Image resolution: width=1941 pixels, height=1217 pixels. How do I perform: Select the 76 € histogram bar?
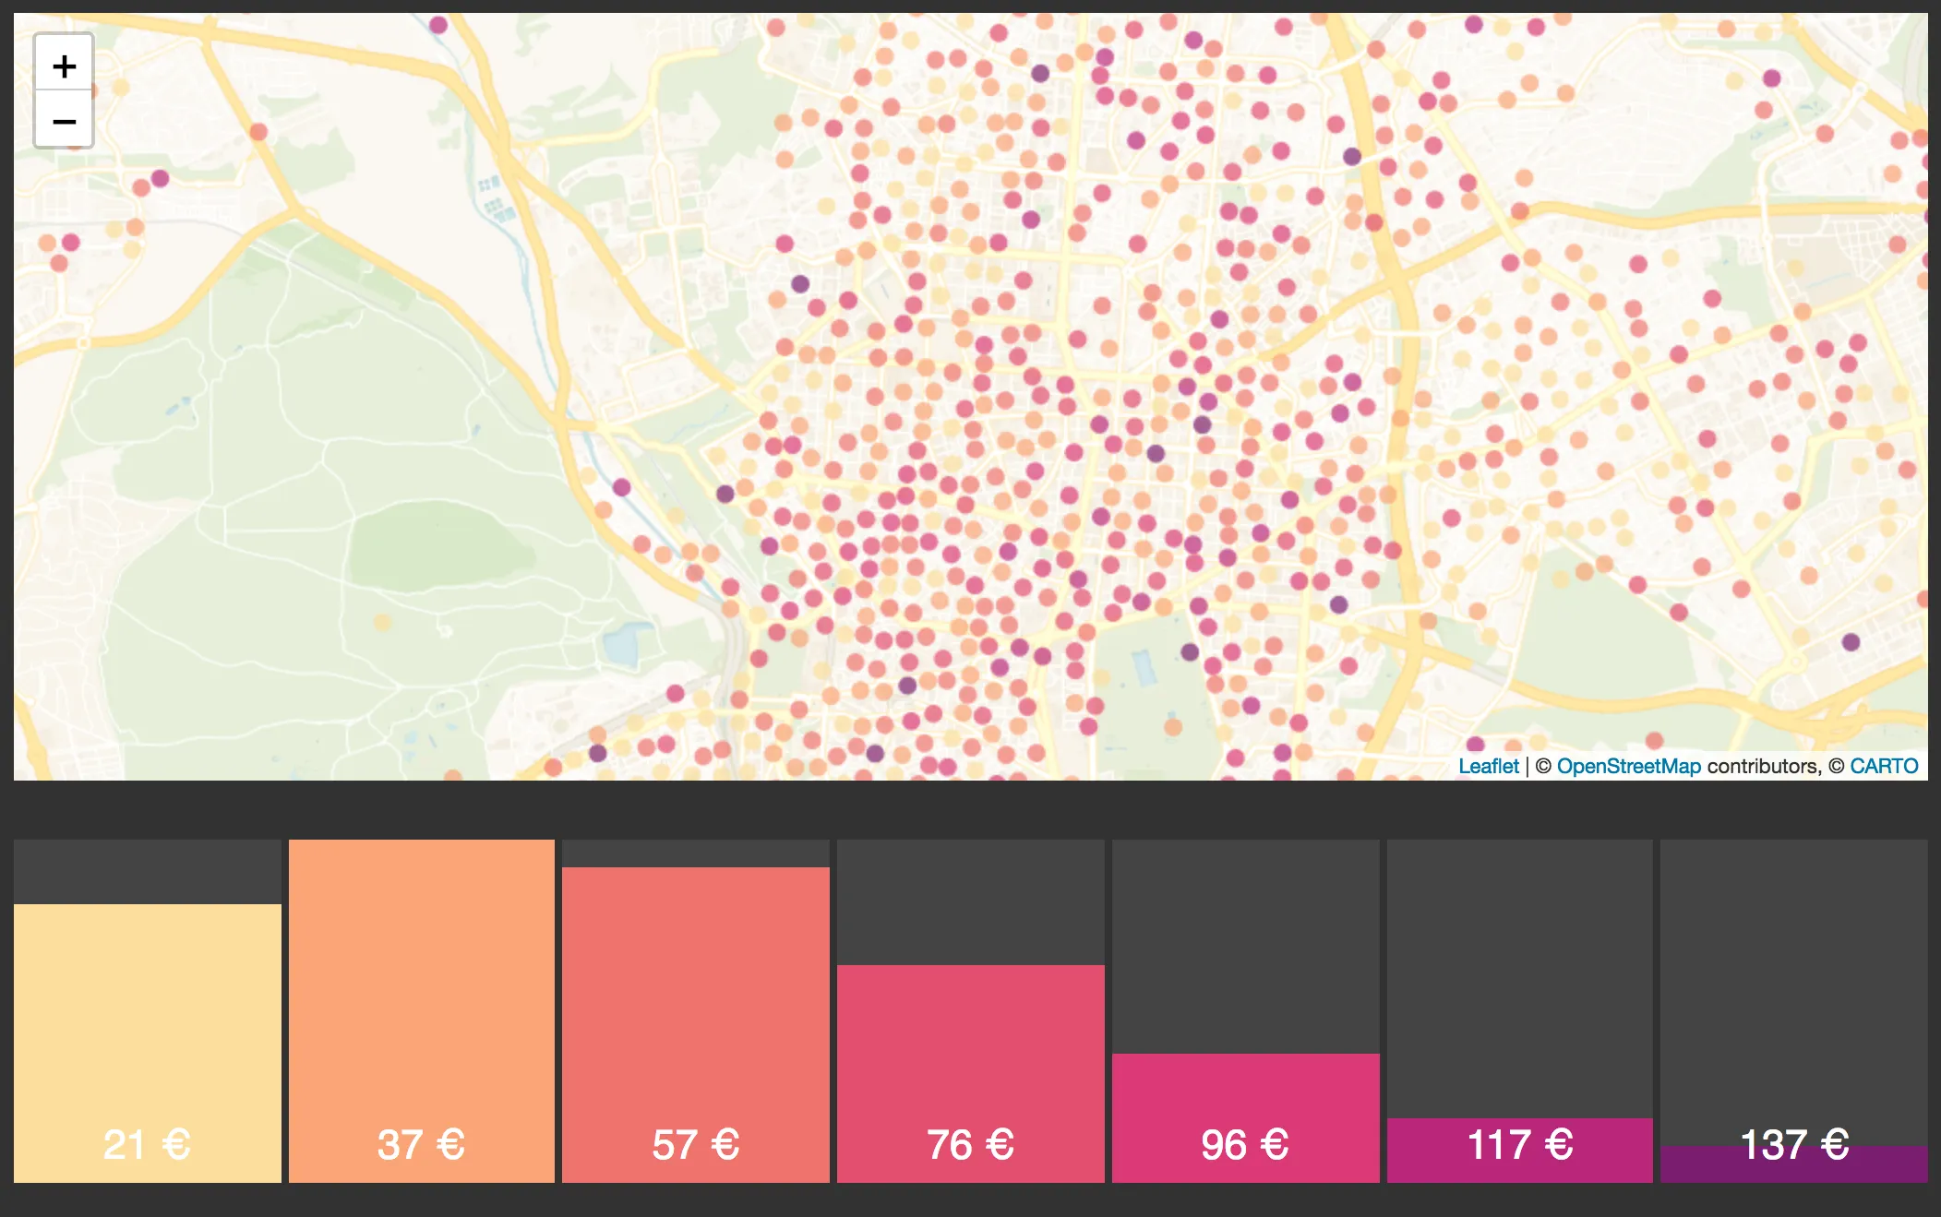969,1070
